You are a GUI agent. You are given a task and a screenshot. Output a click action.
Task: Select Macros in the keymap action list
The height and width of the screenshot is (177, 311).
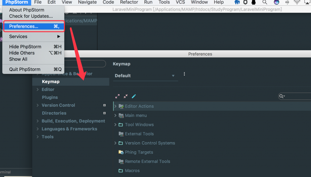132,171
